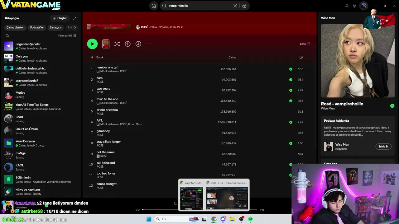Open the album preview cover icon

point(106,44)
